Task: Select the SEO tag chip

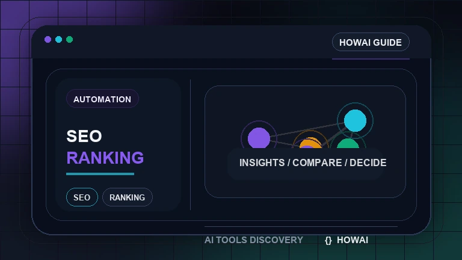Action: [x=82, y=197]
